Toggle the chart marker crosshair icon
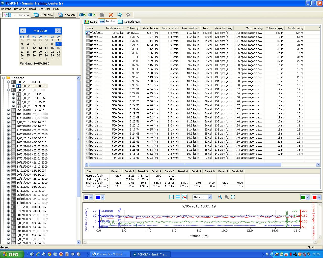Viewport: 323px width, 258px height. pos(171,197)
